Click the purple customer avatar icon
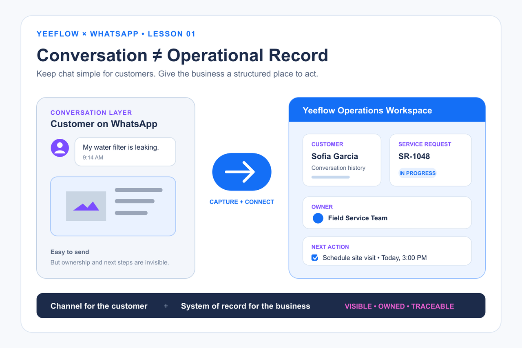The height and width of the screenshot is (348, 522). click(x=60, y=148)
